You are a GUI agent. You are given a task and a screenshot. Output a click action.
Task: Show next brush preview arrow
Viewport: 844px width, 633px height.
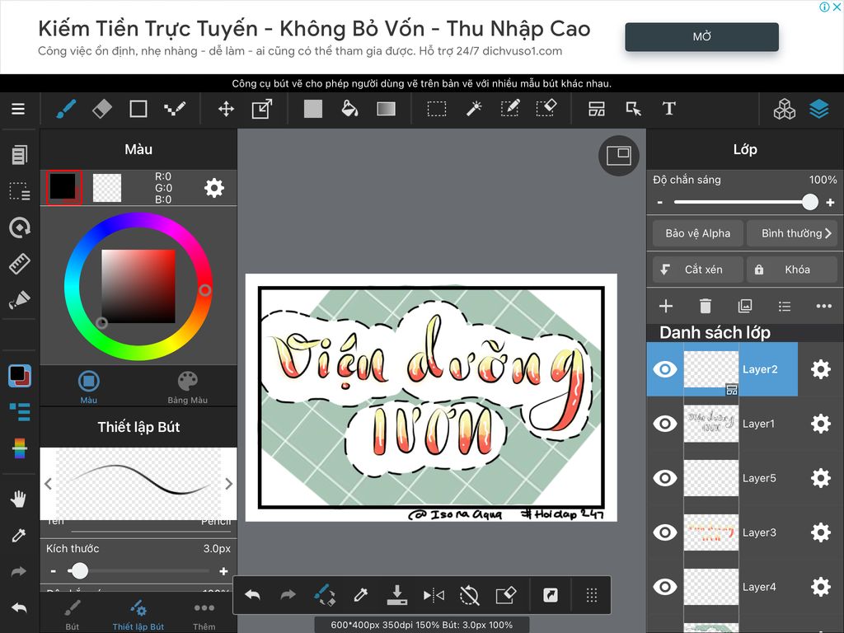pos(229,483)
